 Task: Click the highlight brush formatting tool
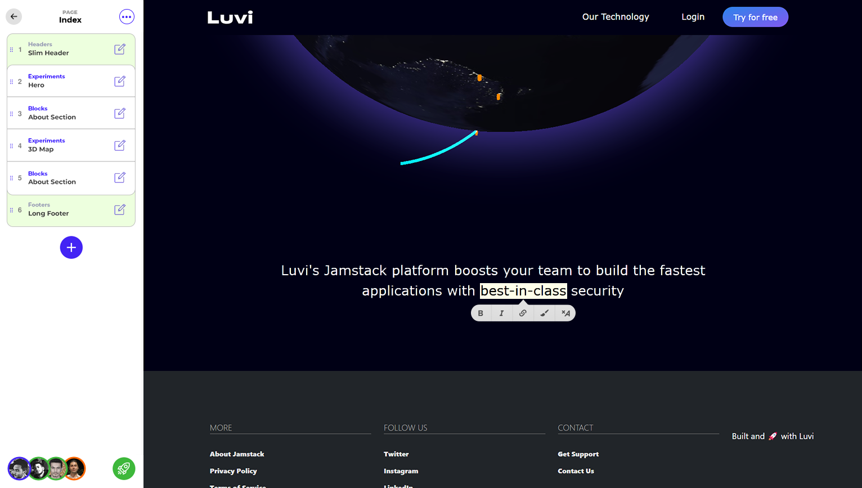544,314
